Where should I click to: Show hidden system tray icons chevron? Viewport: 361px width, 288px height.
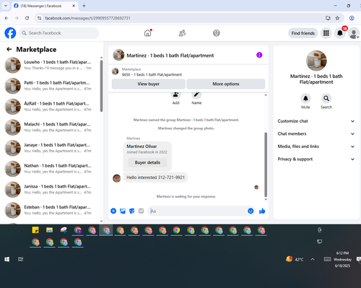pos(313,259)
